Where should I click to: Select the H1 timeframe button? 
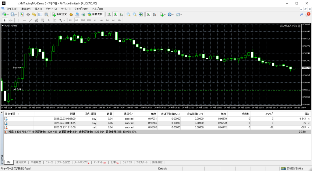pos(95,20)
